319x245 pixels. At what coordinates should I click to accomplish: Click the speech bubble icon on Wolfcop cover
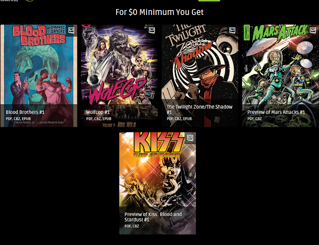[x=152, y=30]
